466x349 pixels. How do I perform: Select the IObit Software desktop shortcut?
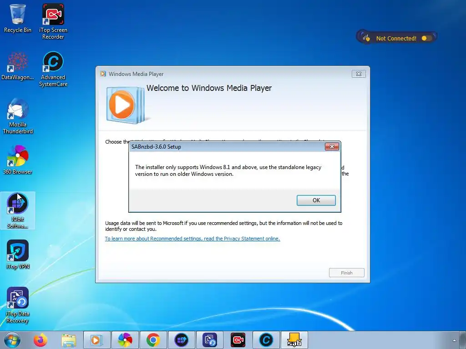[x=18, y=210]
